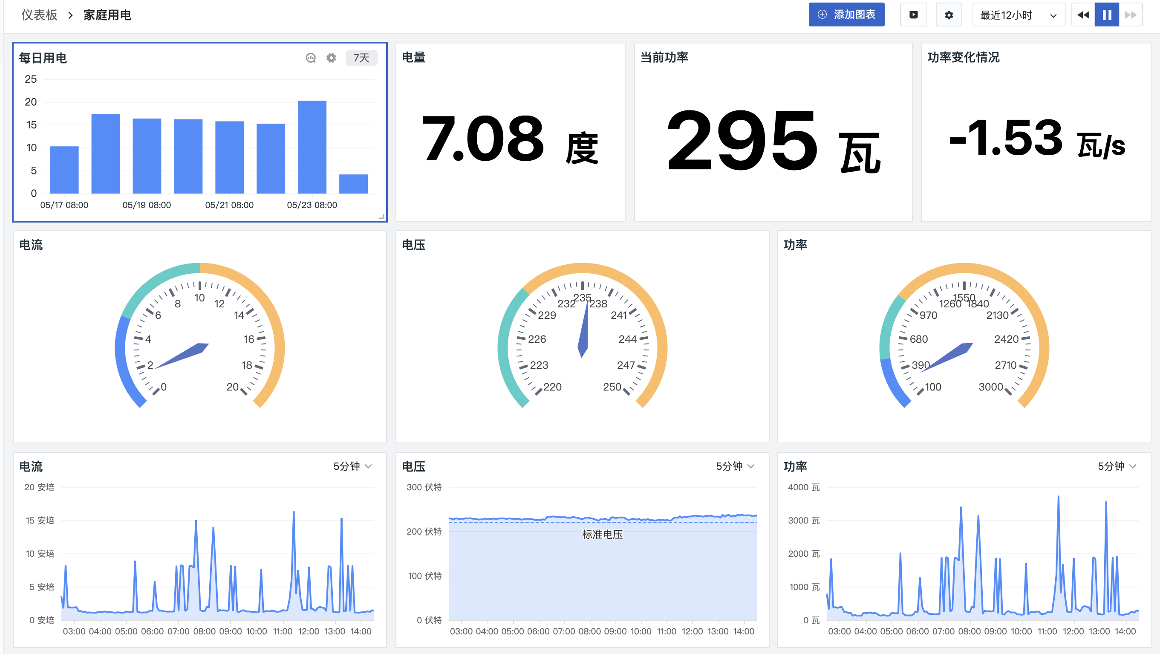Click the last short bar in 每日用电

click(x=353, y=184)
